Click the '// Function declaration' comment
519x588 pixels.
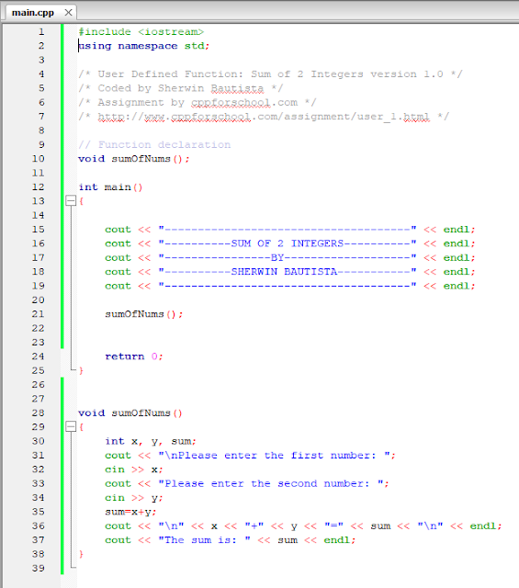point(154,145)
